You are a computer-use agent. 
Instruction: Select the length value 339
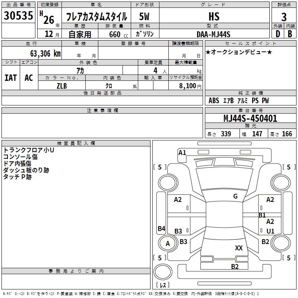tap(226, 134)
